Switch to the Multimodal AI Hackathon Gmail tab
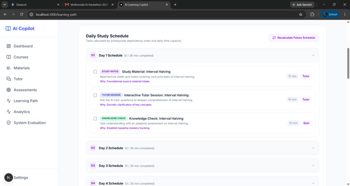Image resolution: width=350 pixels, height=186 pixels. point(89,4)
